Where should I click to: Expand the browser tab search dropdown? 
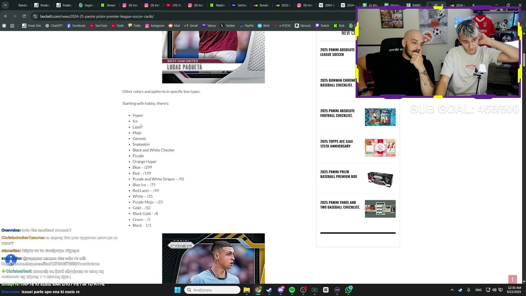tap(5, 5)
